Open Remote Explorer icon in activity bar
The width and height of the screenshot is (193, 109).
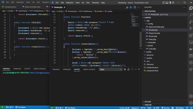pos(191,42)
